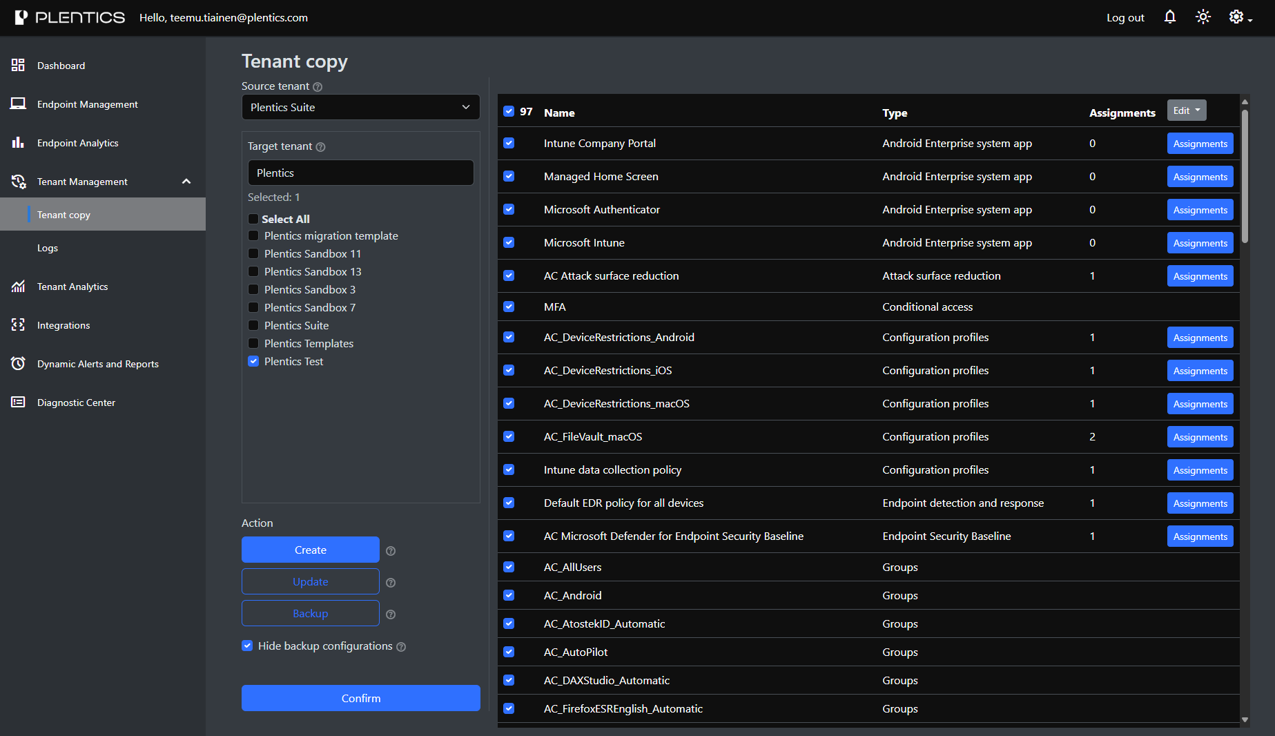Screen dimensions: 1275x736
Task: Uncheck Intune Company Portal row
Action: click(x=509, y=143)
